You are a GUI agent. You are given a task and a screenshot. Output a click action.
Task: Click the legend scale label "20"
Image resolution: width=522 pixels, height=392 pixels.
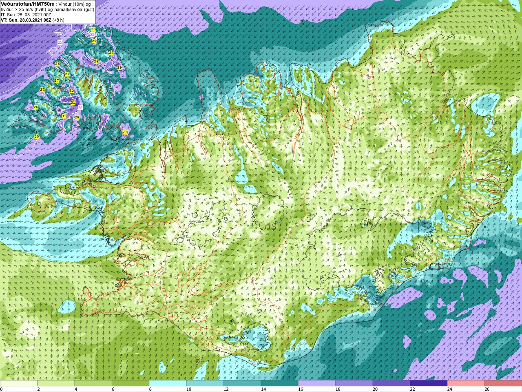pyautogui.click(x=375, y=389)
